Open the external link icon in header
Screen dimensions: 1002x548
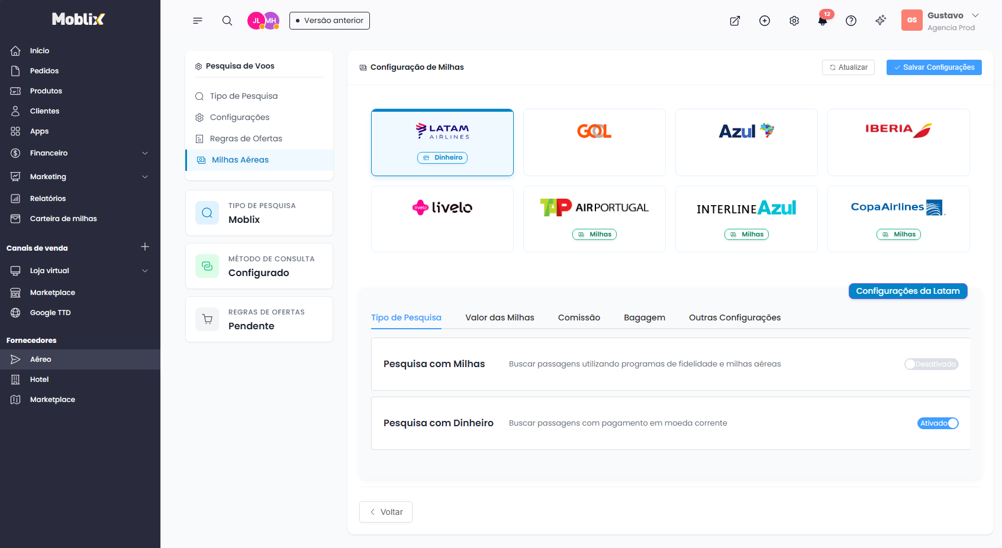pyautogui.click(x=735, y=21)
